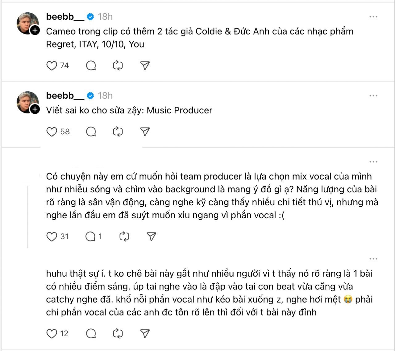Like the comment with 31 likes
This screenshot has width=395, height=351.
coord(52,237)
